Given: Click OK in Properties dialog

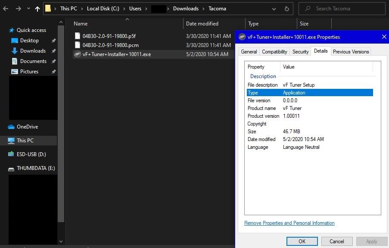Looking at the screenshot, I should coord(302,241).
